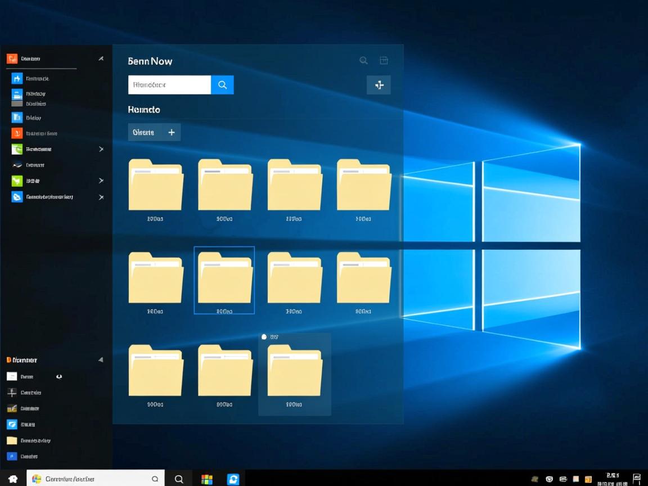Collapse the lower sidebar section header arrow
Viewport: 648px width, 486px height.
[101, 359]
